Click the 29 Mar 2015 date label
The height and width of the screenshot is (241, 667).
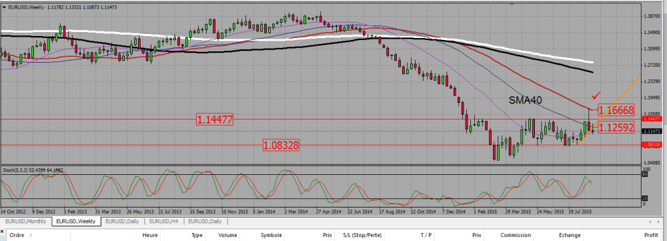[519, 211]
